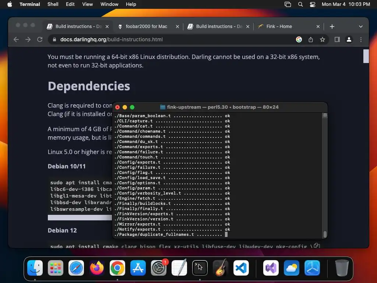Click the ./Engine/fetch.t line in Terminal

[x=172, y=198]
